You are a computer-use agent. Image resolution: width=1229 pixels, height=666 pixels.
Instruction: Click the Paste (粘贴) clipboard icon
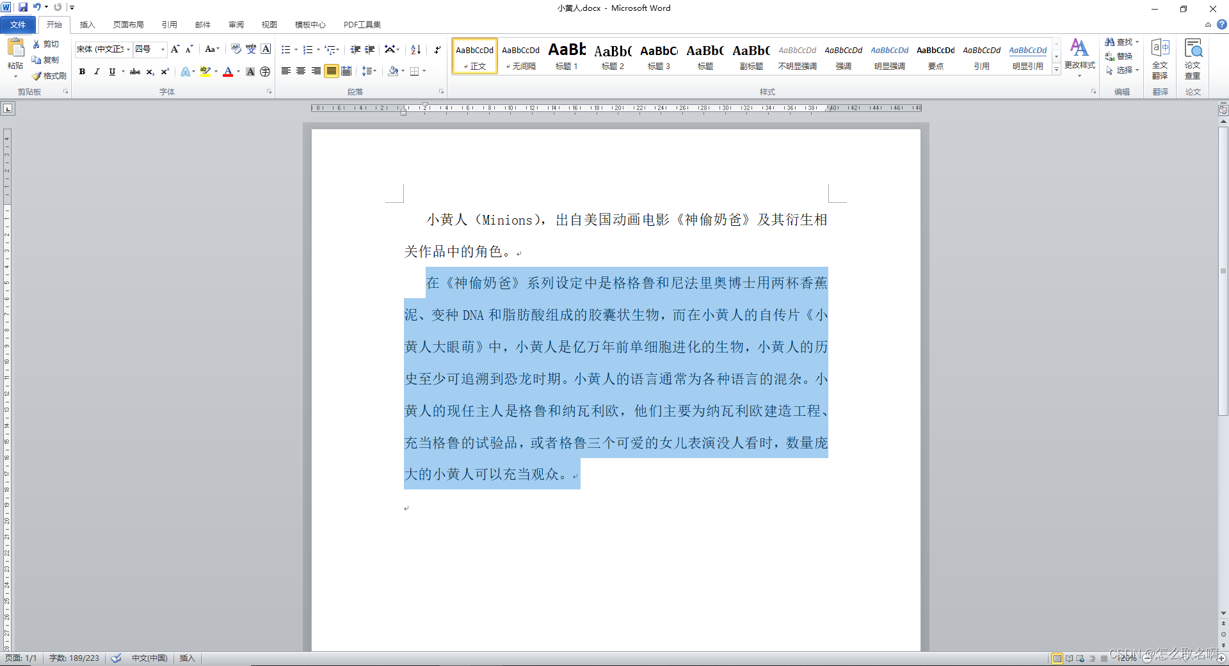[x=15, y=47]
